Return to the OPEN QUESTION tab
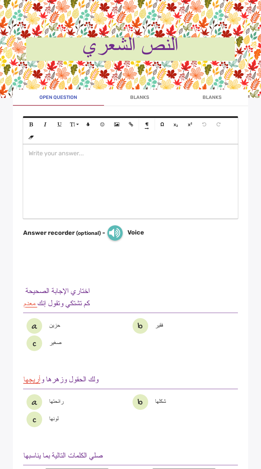Viewport: 261px width, 469px height. tap(58, 97)
